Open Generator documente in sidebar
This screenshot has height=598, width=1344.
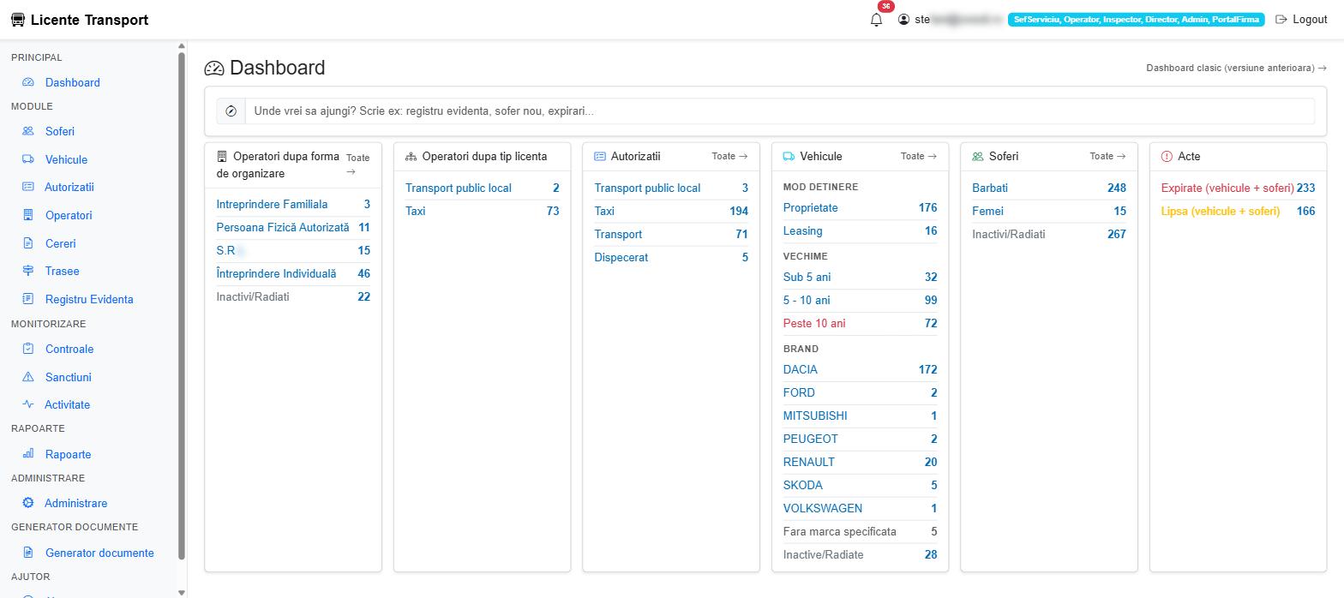click(99, 553)
